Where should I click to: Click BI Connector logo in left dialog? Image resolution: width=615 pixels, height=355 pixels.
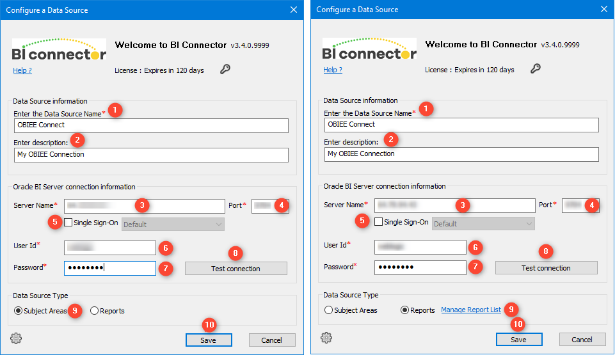point(60,49)
